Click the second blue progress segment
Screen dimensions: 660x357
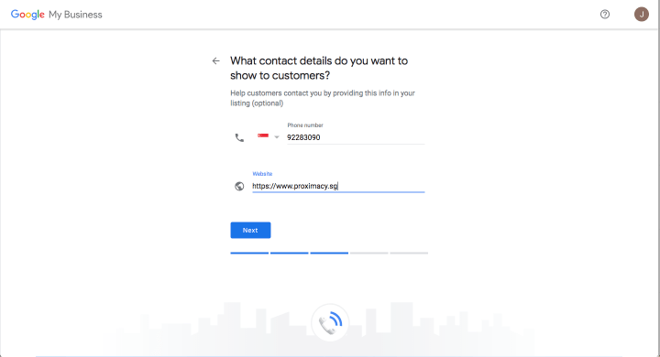click(x=289, y=254)
